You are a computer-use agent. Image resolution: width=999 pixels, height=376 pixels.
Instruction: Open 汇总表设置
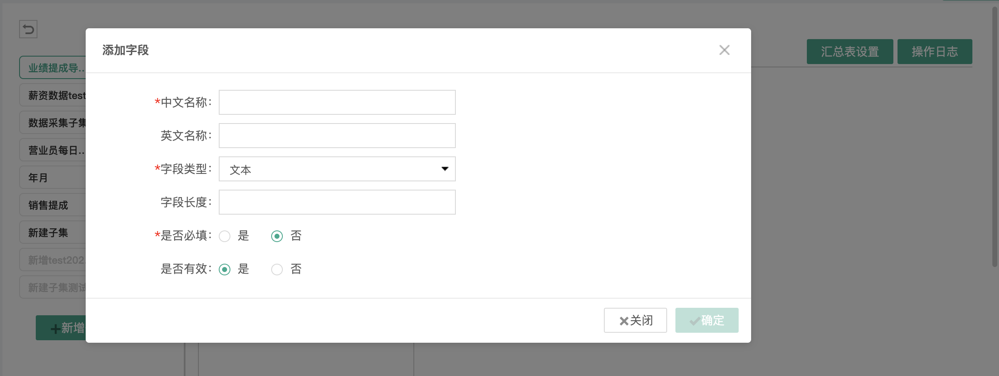tap(850, 52)
